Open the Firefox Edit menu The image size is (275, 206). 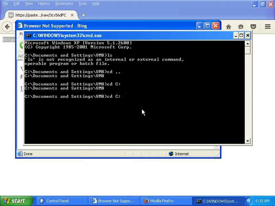point(16,3)
